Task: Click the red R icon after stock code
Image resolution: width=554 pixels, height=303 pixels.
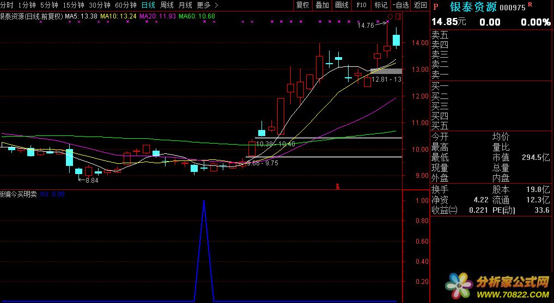Action: click(x=530, y=4)
